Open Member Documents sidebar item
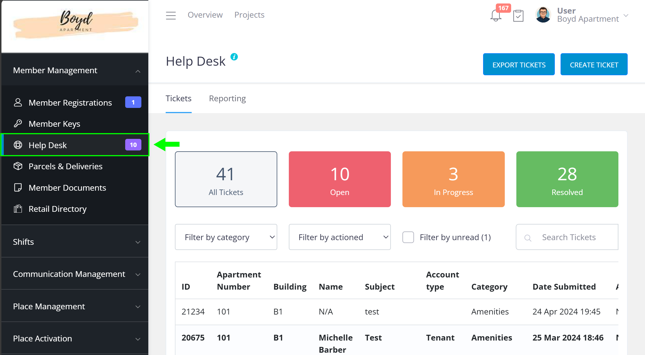 coord(67,187)
